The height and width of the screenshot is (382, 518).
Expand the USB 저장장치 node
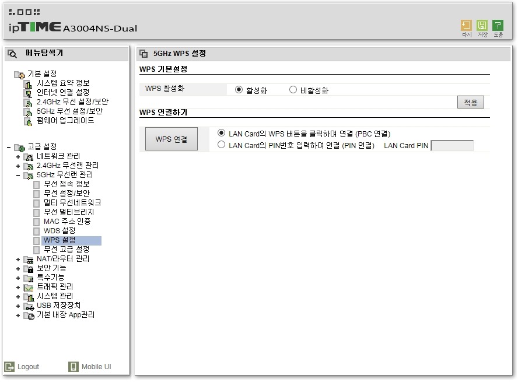(18, 306)
